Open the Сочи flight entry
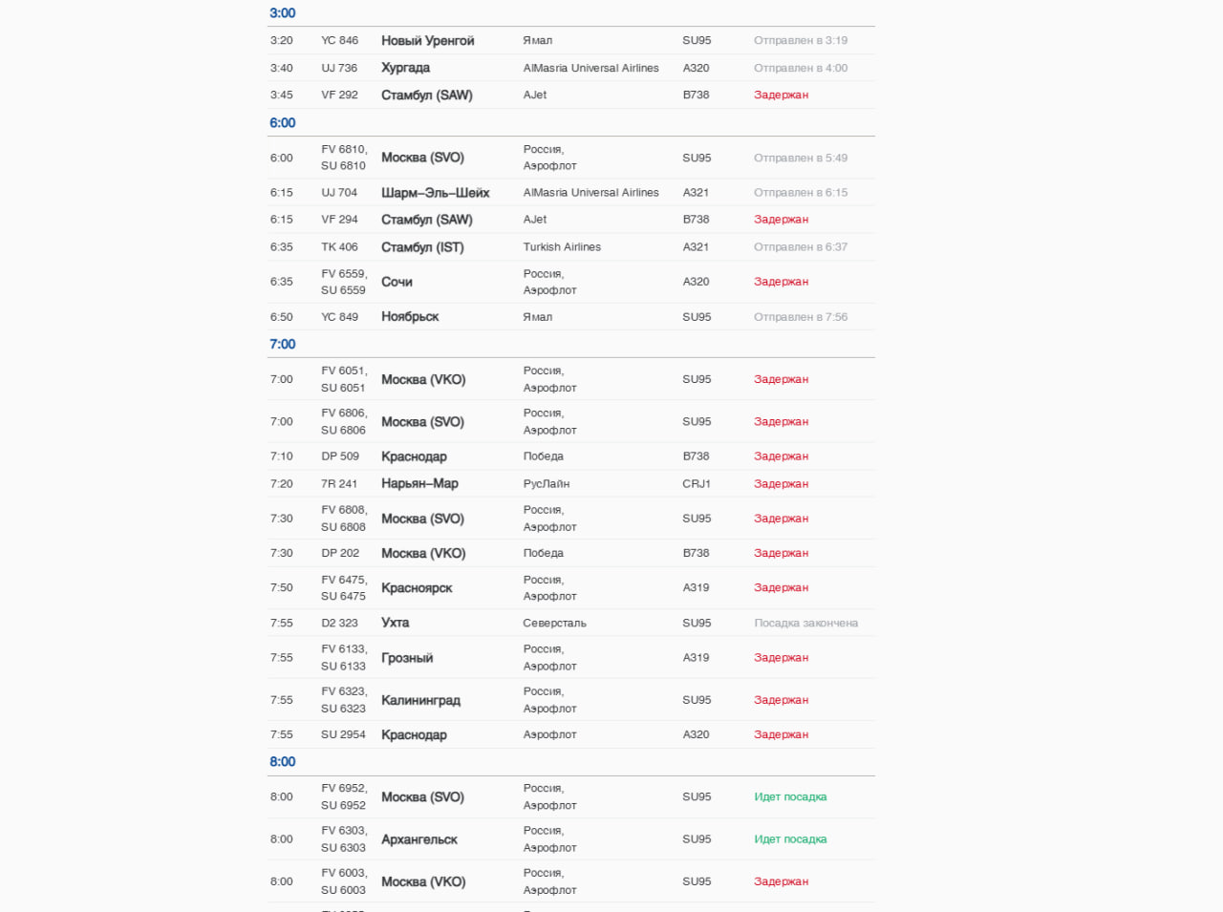 pos(397,282)
